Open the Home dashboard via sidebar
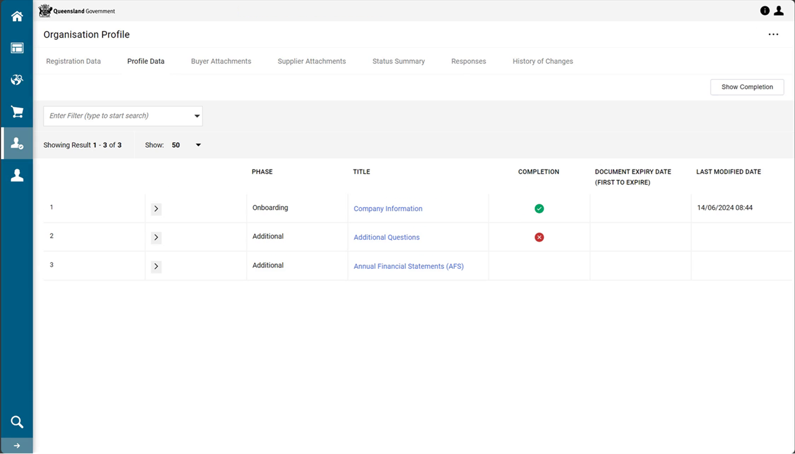This screenshot has height=454, width=795. pos(16,16)
